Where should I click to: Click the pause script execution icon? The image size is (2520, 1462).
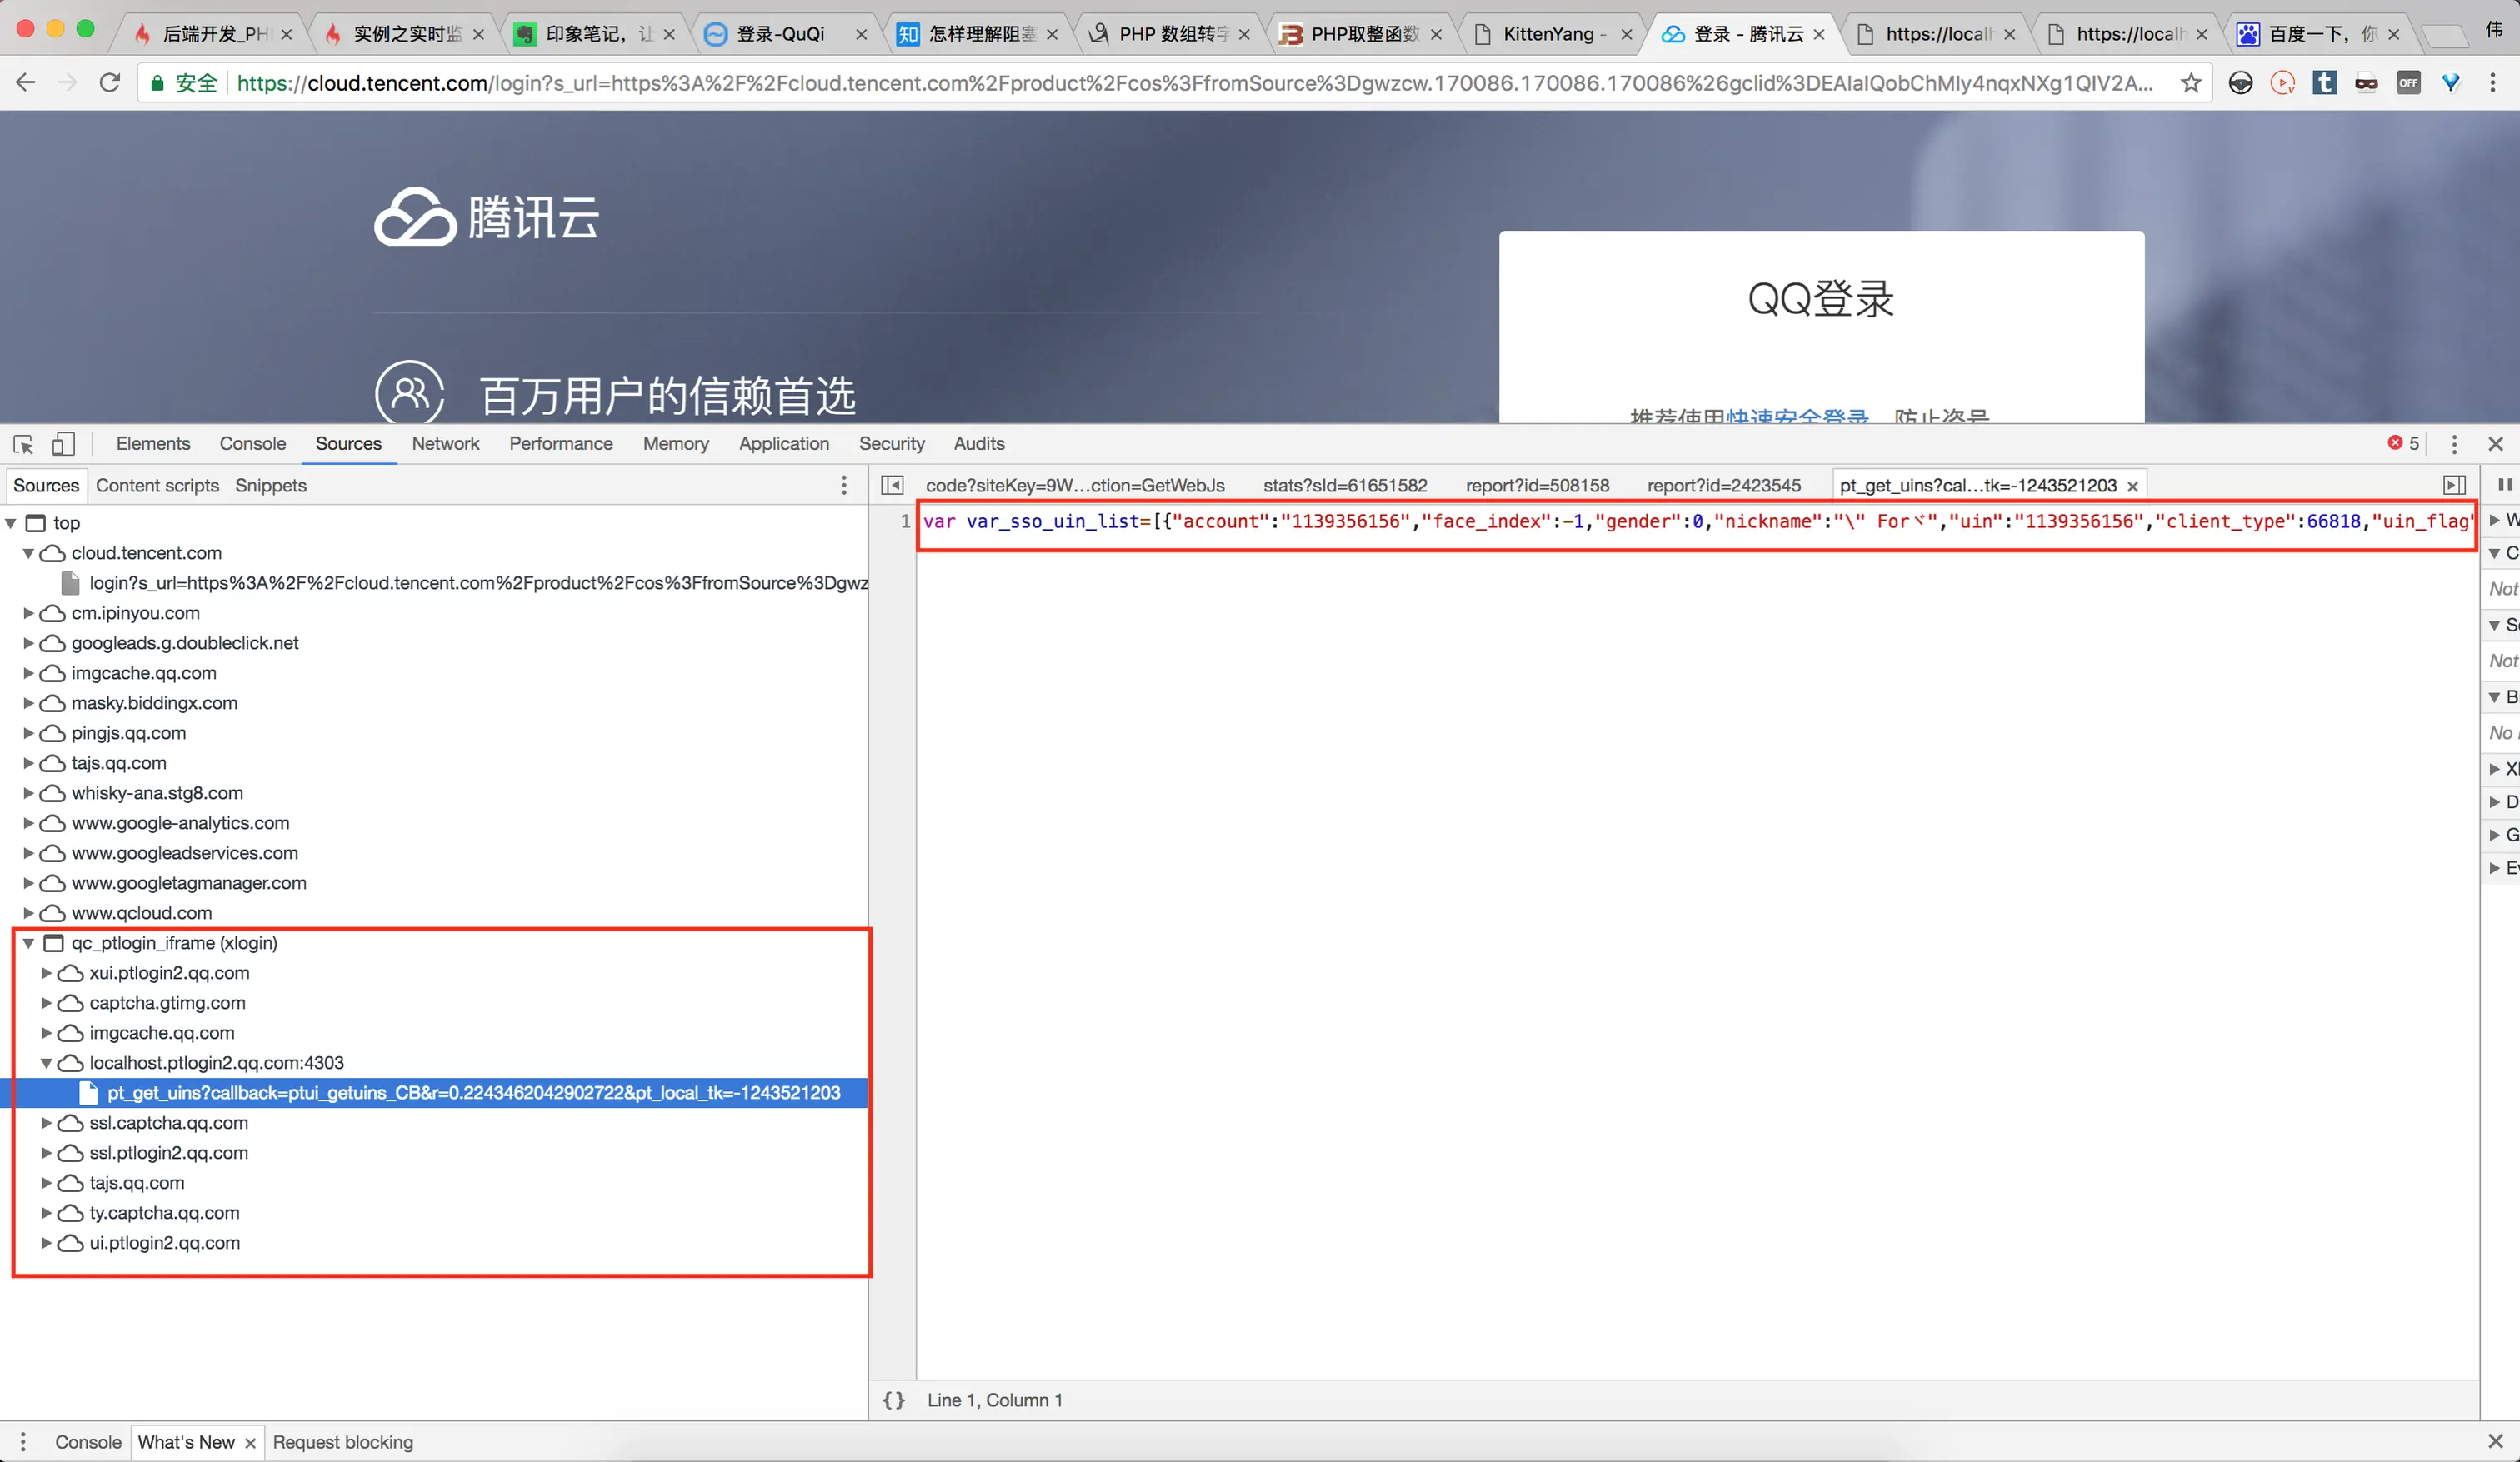(2504, 485)
